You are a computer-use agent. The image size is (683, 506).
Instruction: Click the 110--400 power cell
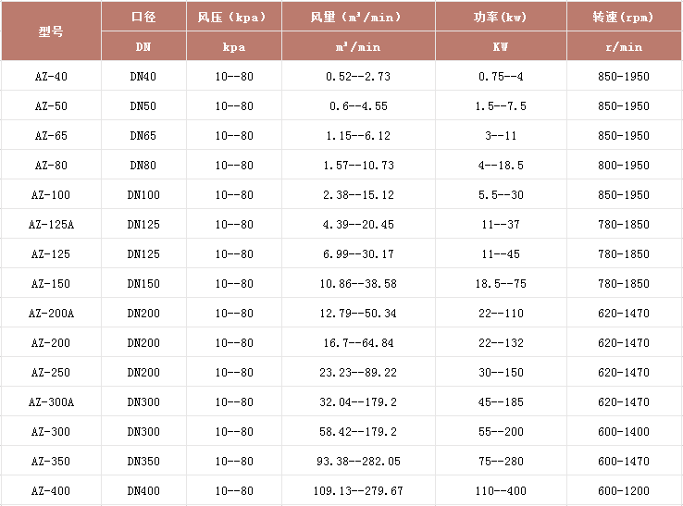pyautogui.click(x=500, y=491)
